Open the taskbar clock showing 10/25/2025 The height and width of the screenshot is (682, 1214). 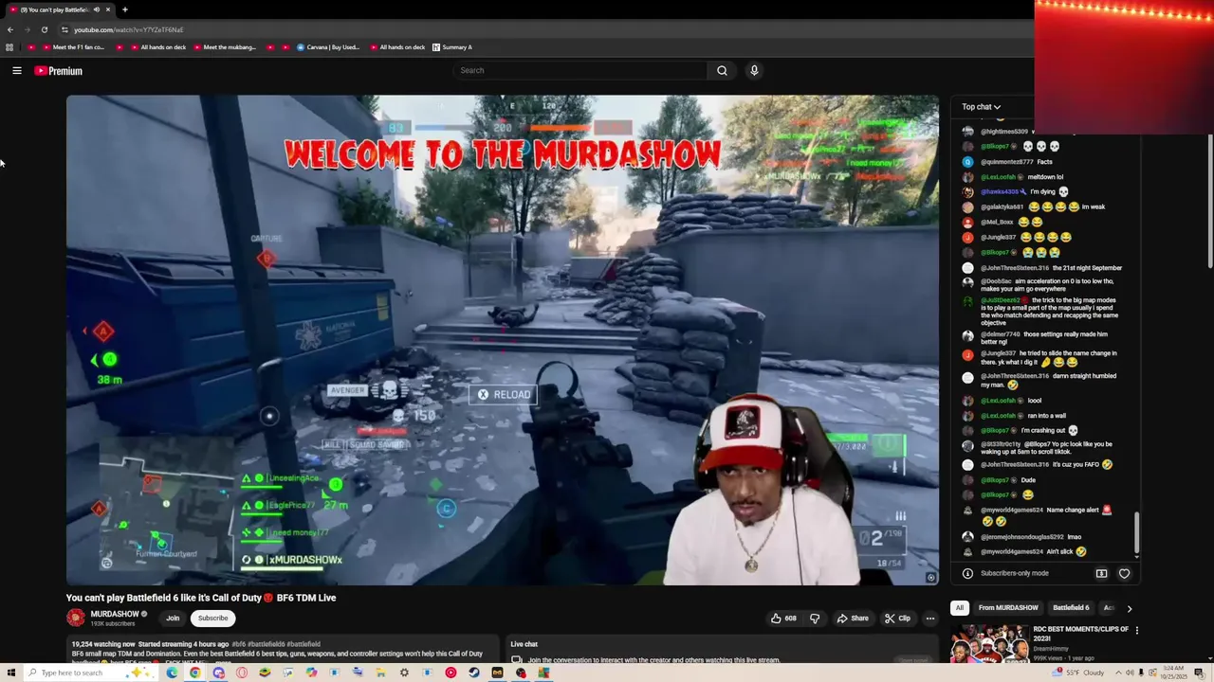[x=1174, y=673]
